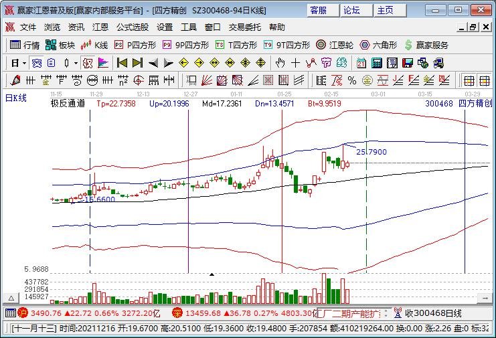The height and width of the screenshot is (338, 496).
Task: Open the 板块 sector view
Action: [60, 46]
